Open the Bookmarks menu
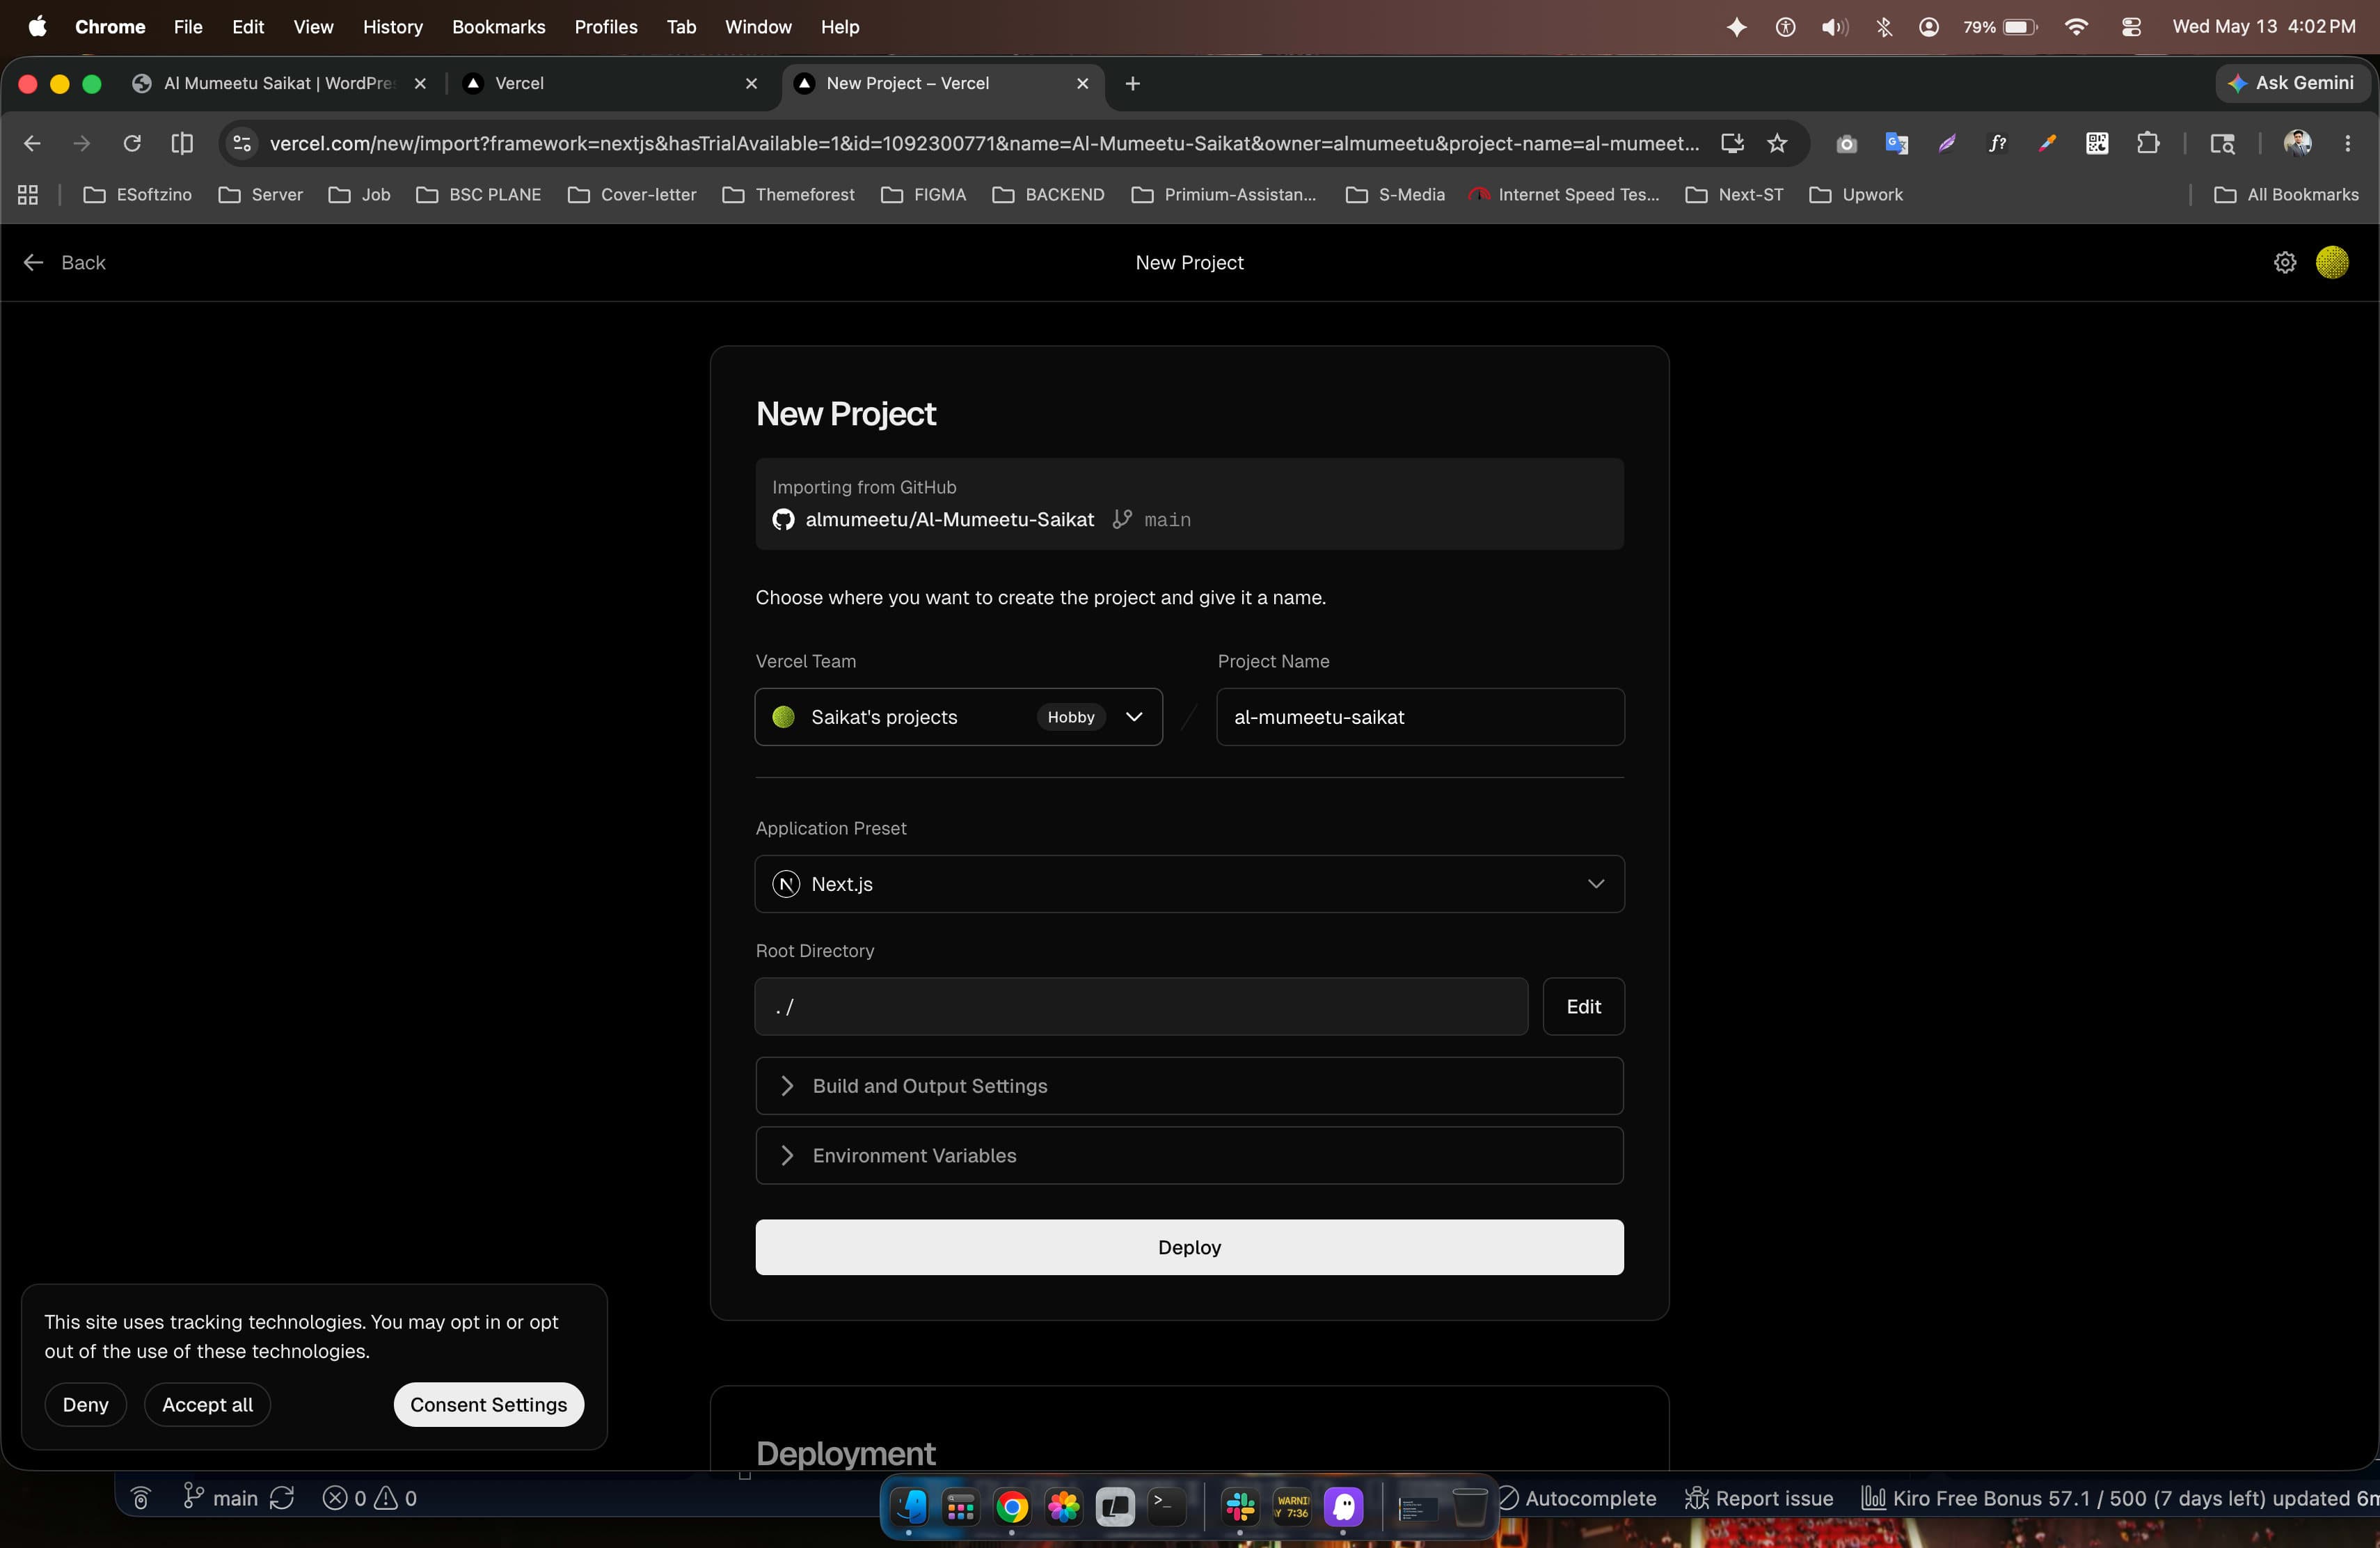This screenshot has height=1548, width=2380. 498,27
